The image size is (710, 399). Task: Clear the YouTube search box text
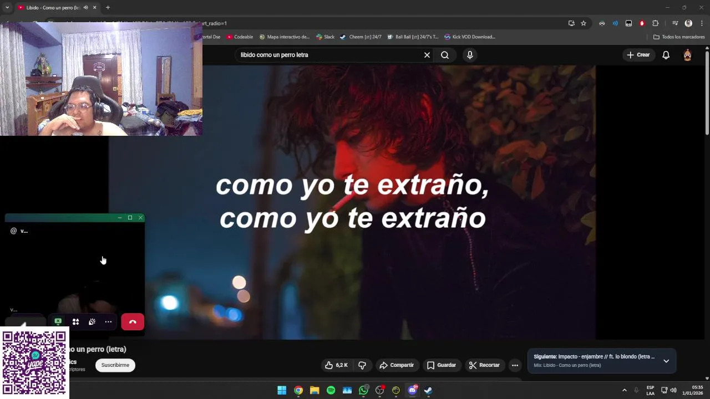427,55
